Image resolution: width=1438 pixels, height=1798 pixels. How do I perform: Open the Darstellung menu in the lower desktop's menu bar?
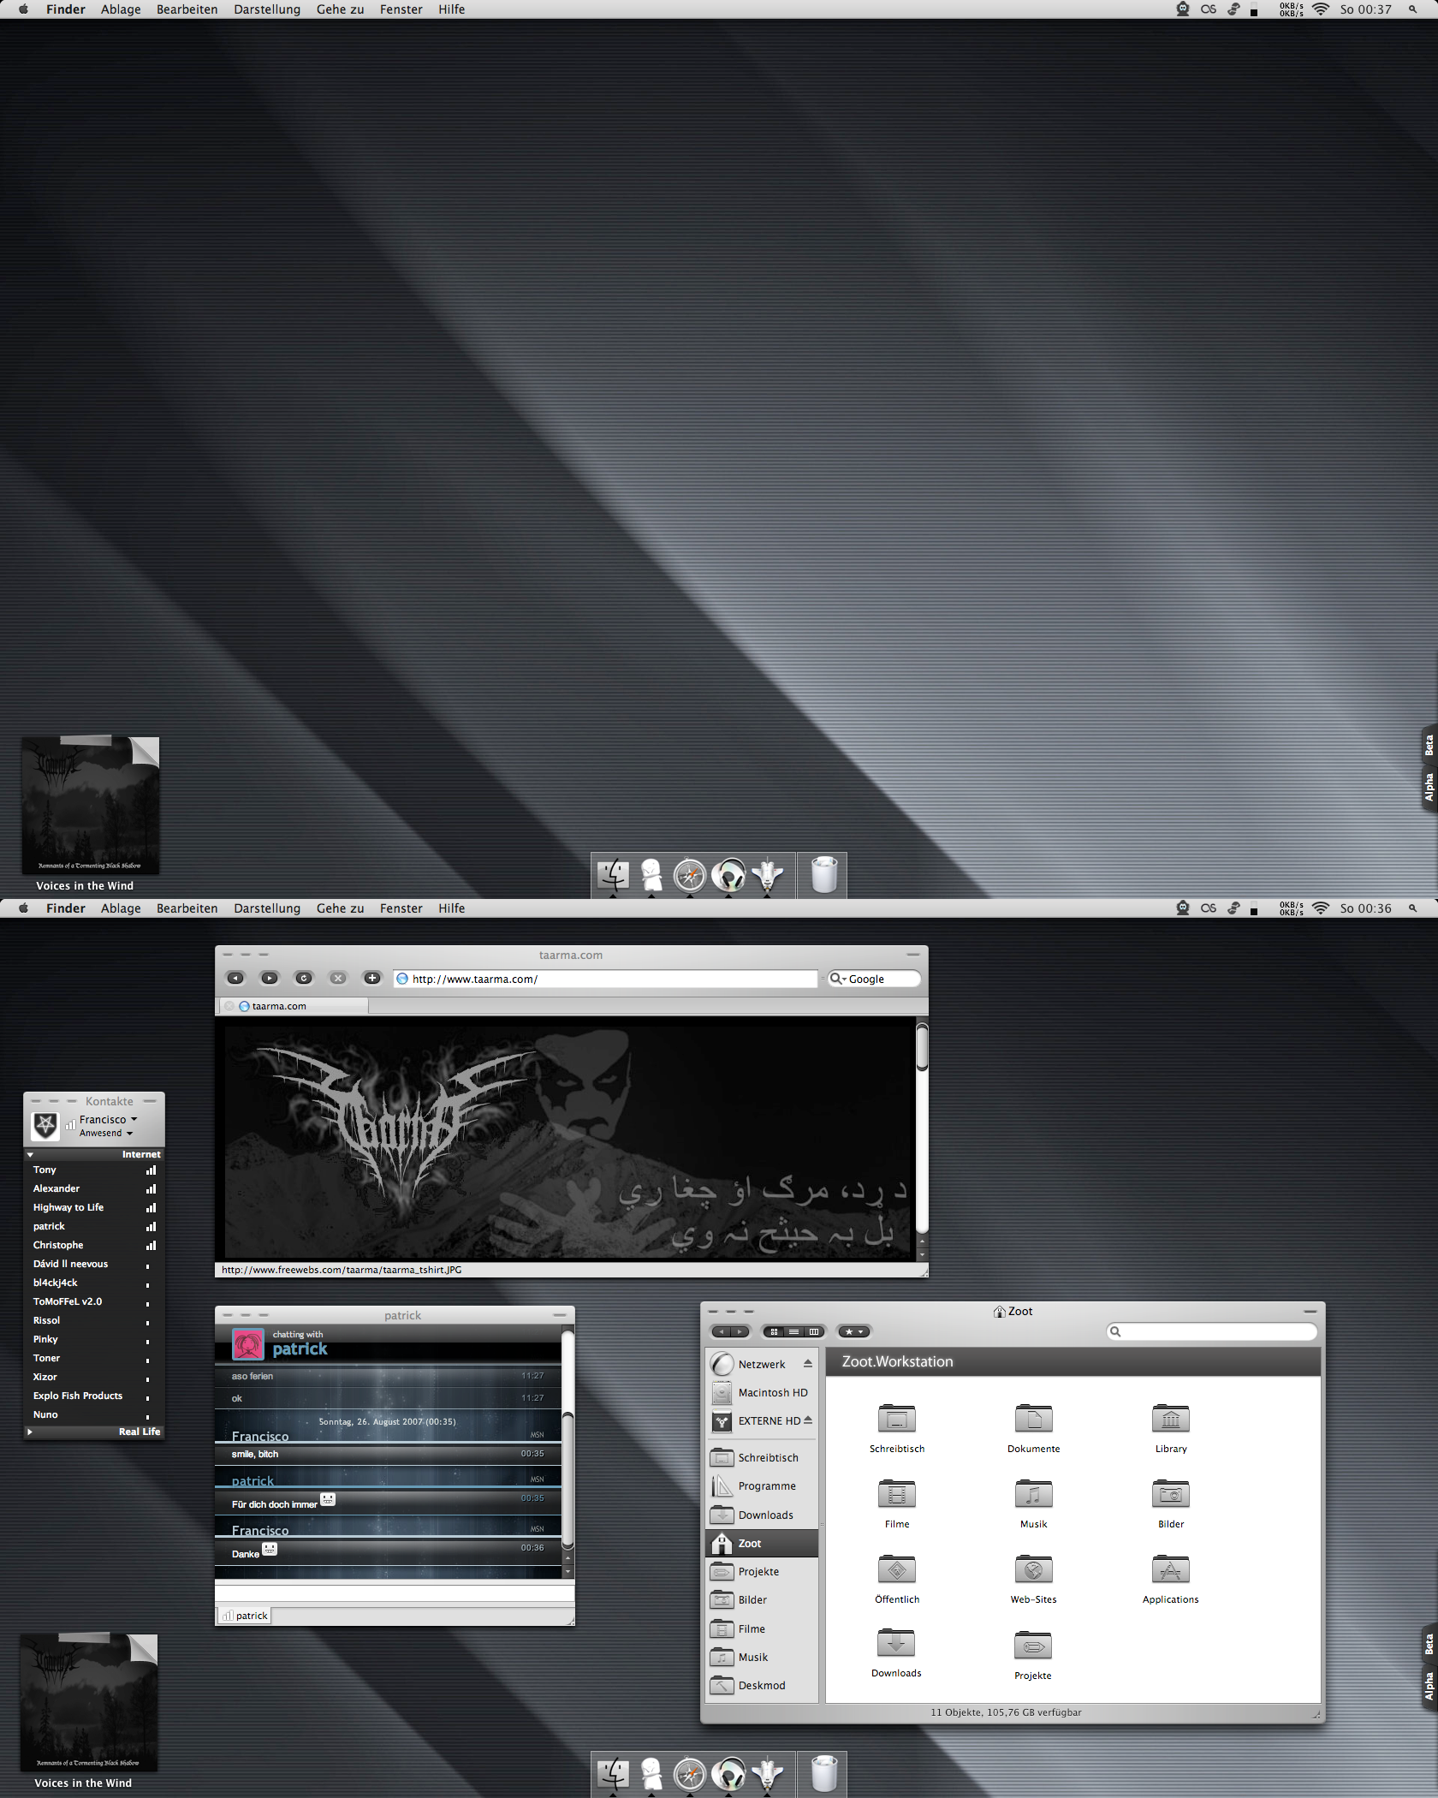(267, 908)
